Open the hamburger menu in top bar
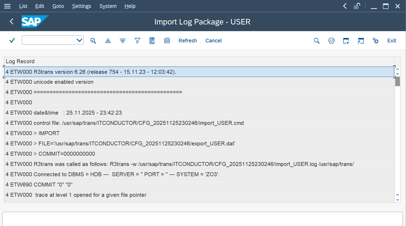The image size is (406, 226). click(7, 6)
